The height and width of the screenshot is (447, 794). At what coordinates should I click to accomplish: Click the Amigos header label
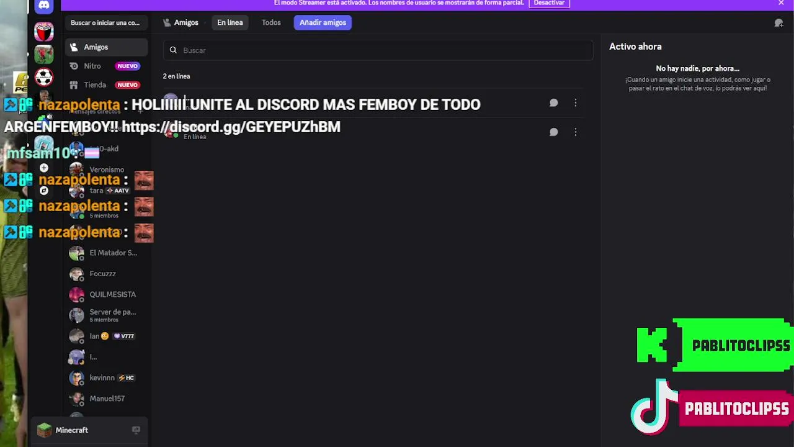[186, 22]
